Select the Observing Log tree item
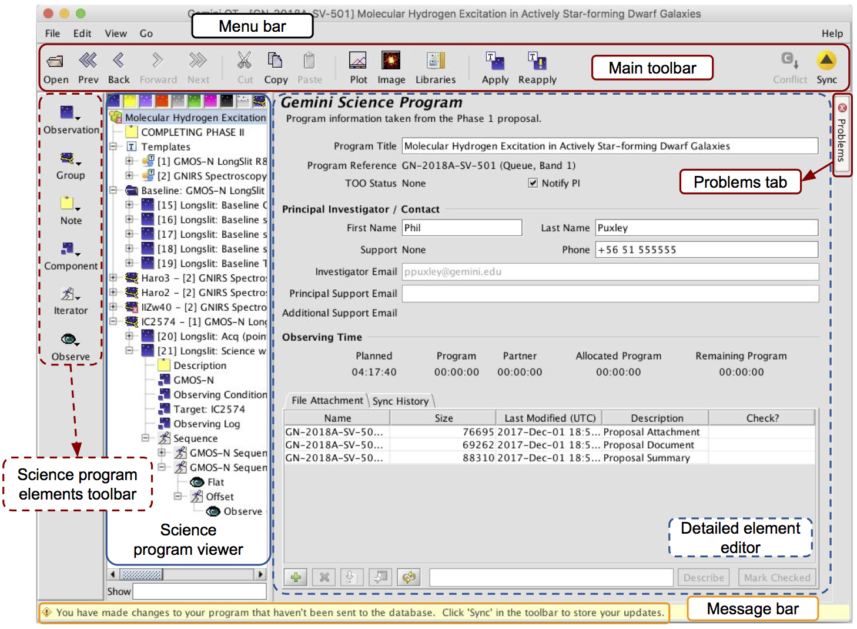The height and width of the screenshot is (629, 857). [206, 424]
